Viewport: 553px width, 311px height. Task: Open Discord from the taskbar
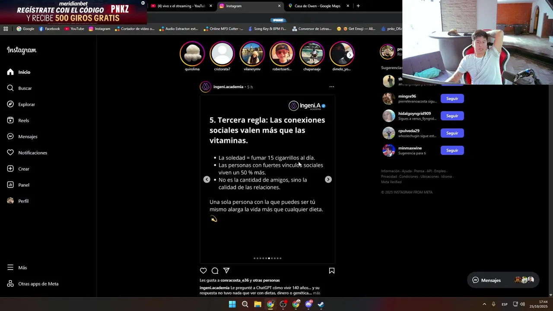click(x=308, y=304)
